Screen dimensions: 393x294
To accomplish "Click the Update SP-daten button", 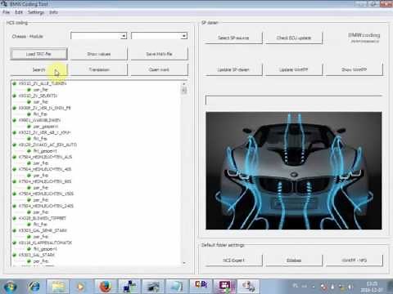I will pos(233,69).
